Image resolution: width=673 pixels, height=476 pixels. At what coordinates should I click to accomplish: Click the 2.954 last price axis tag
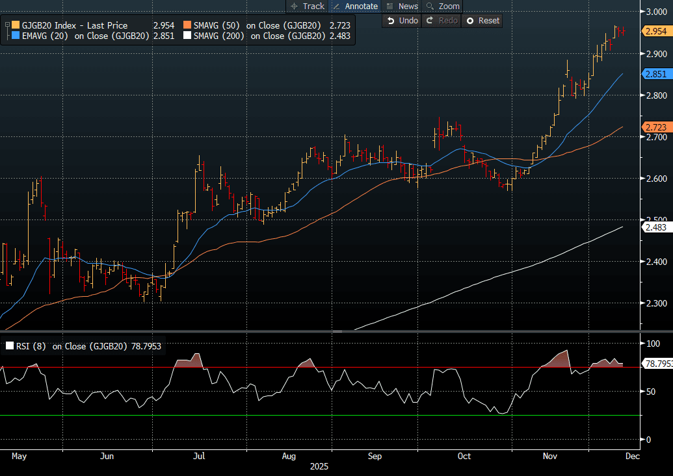655,31
